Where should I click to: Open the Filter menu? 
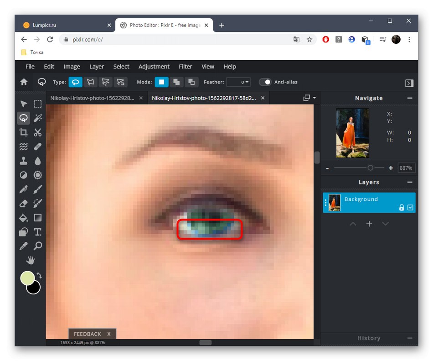pos(186,67)
